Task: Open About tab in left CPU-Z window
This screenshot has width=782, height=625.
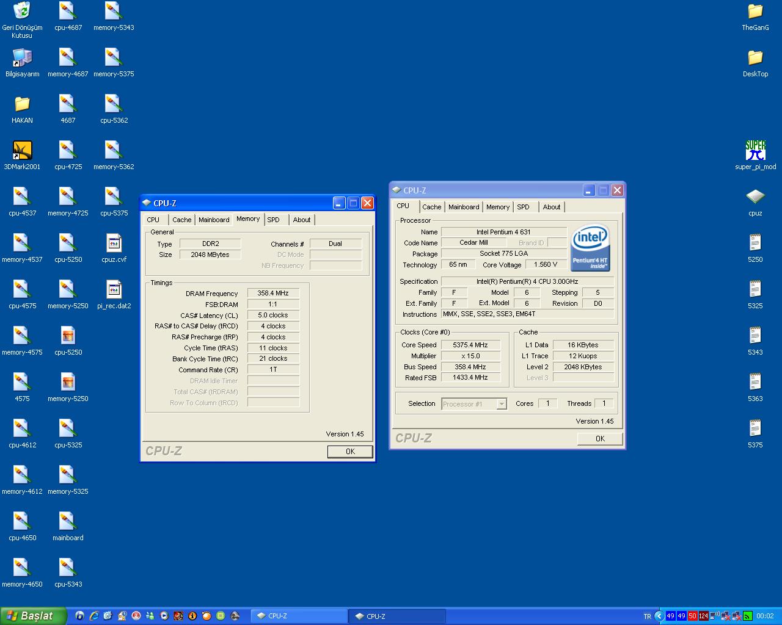Action: click(302, 220)
